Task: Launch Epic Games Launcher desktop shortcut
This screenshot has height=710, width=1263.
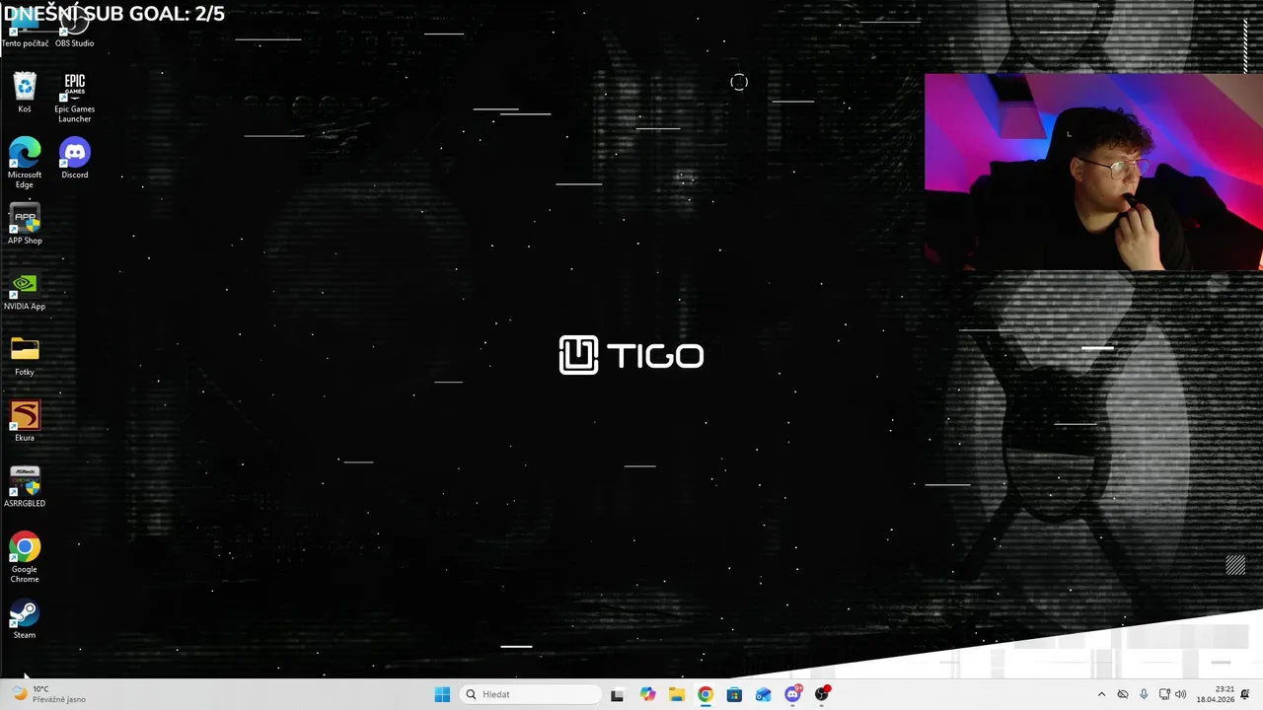Action: click(x=74, y=98)
